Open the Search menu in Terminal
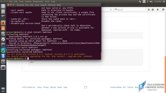 tap(43, 5)
